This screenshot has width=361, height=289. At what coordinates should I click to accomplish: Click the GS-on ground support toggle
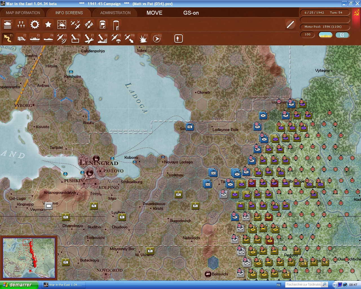pos(191,13)
